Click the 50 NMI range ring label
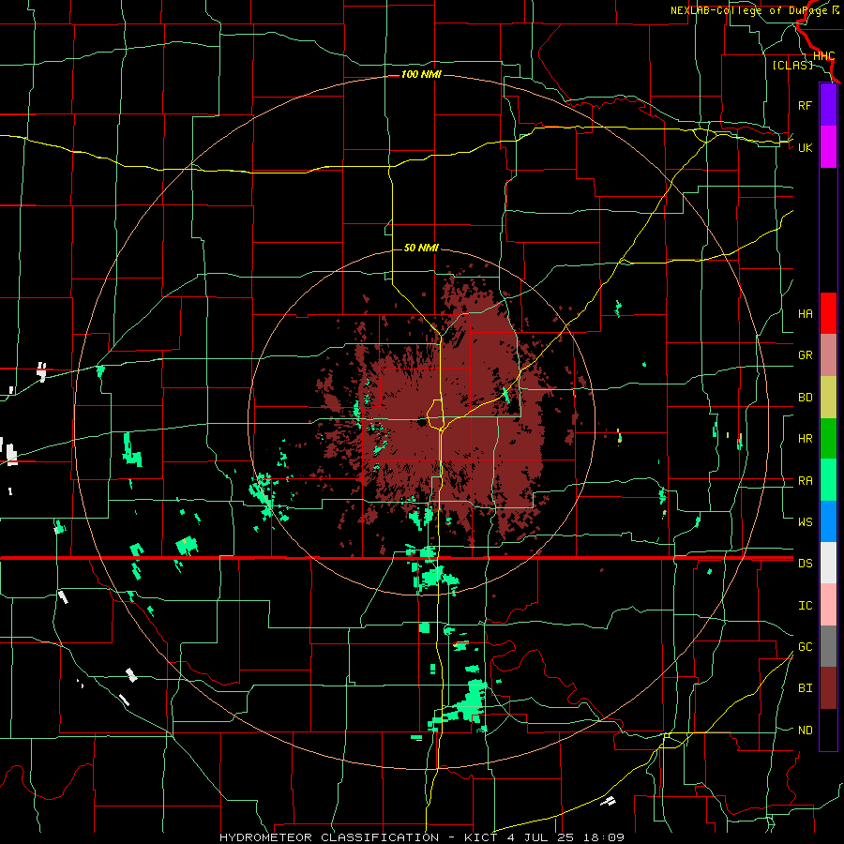This screenshot has width=844, height=844. click(x=421, y=248)
